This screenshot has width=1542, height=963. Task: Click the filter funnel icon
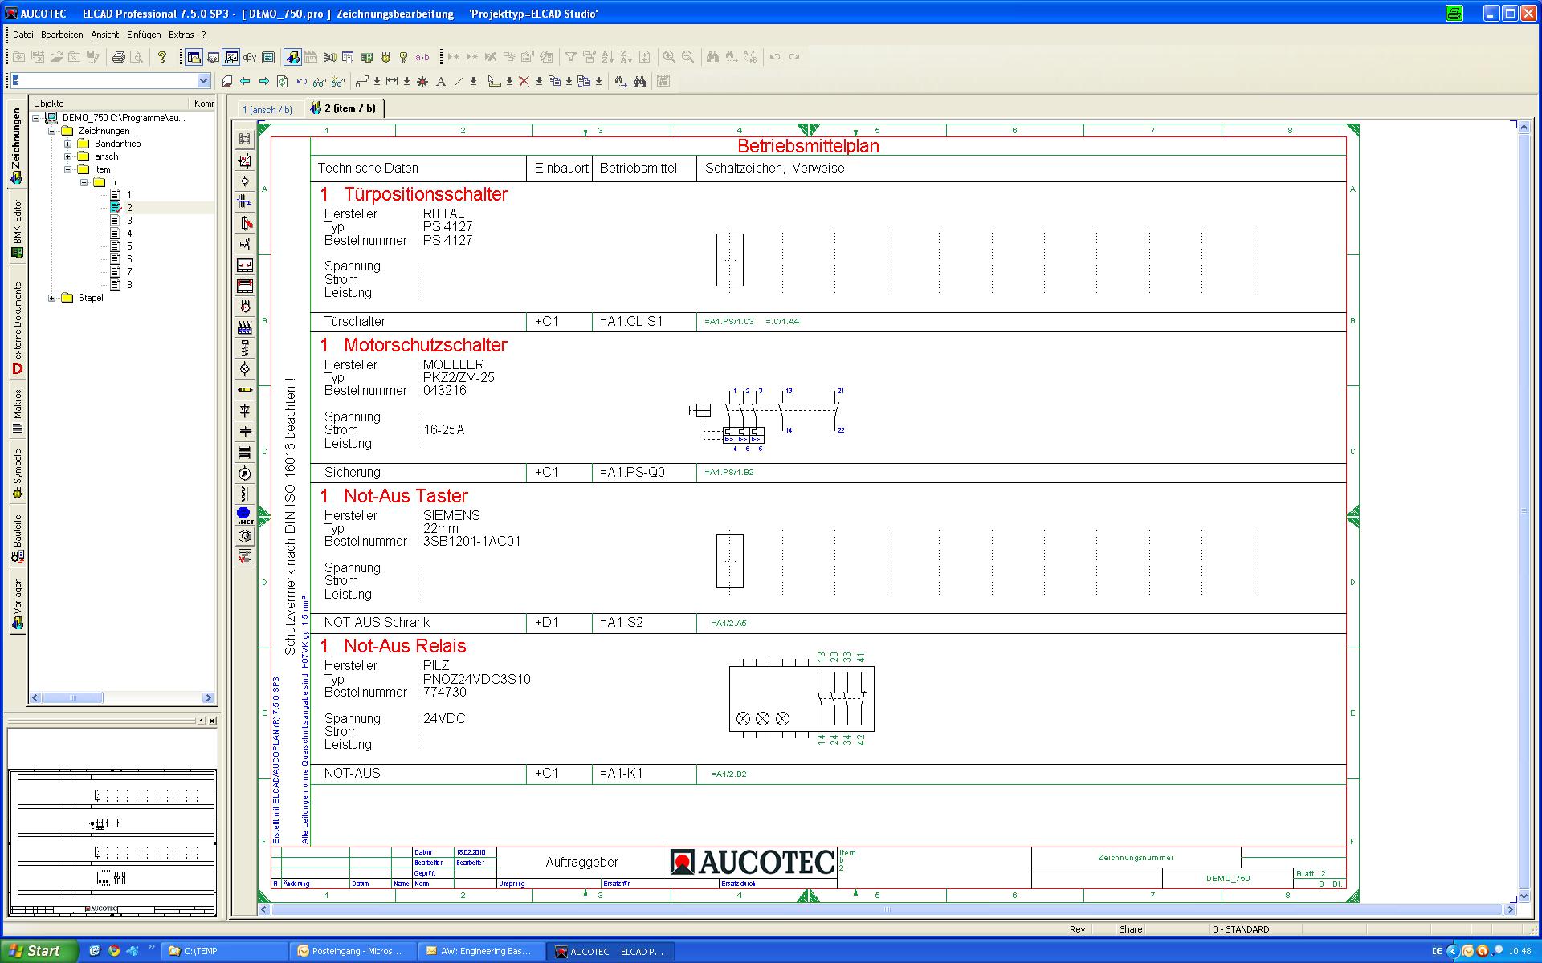pyautogui.click(x=570, y=57)
